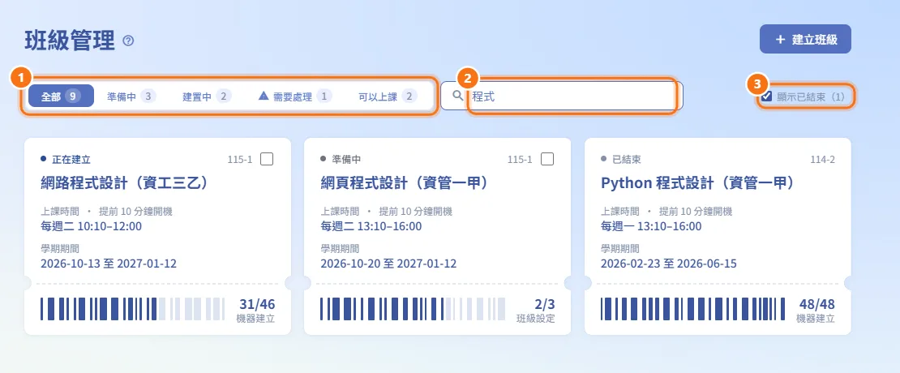Image resolution: width=900 pixels, height=373 pixels.
Task: Click the magnifier icon in search box
Action: (x=457, y=95)
